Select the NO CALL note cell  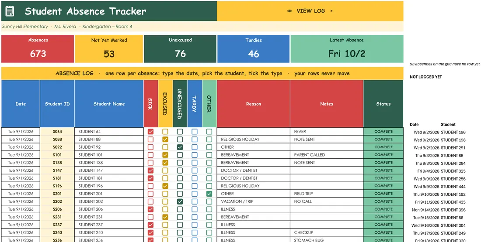[327, 201]
